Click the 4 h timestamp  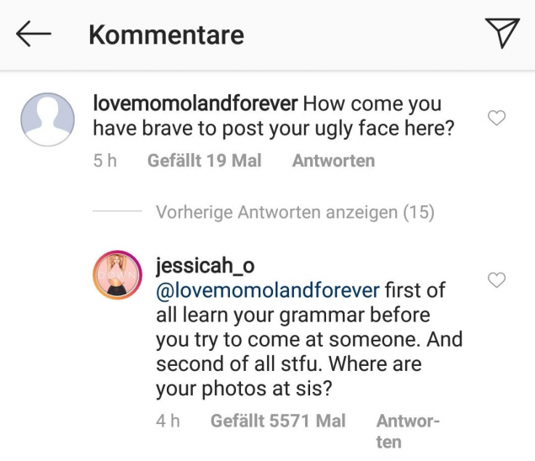168,421
